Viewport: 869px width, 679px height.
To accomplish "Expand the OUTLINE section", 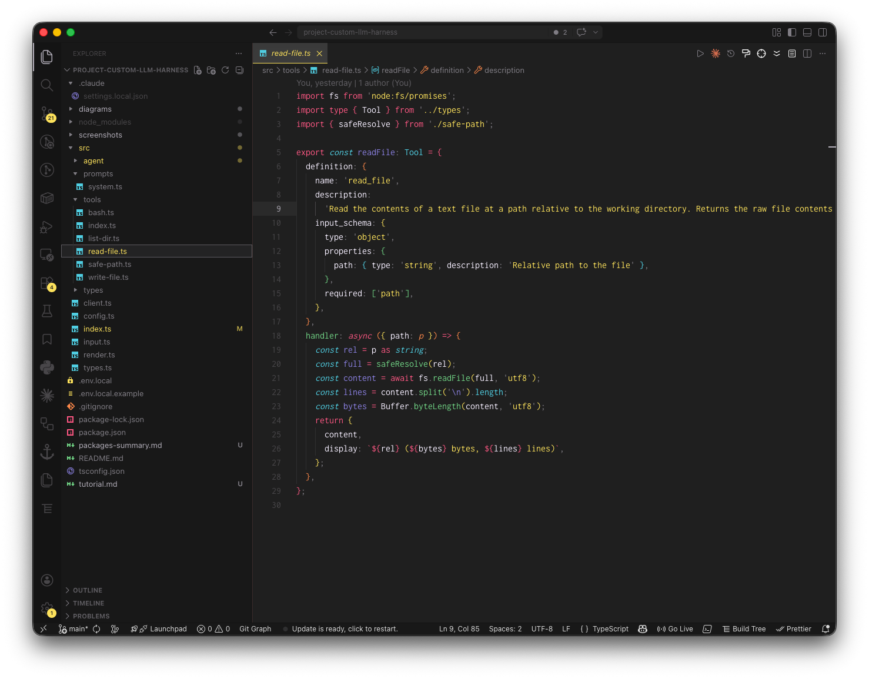I will click(x=156, y=590).
